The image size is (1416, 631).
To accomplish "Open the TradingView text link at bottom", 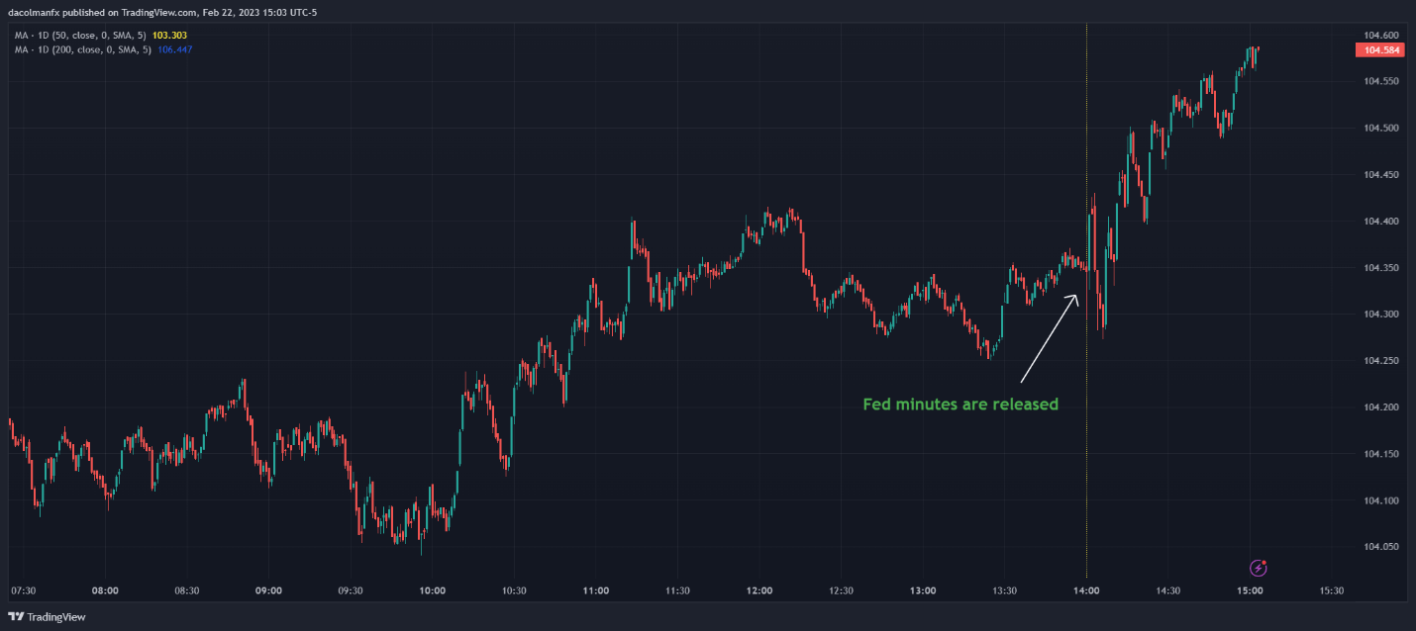I will click(x=56, y=617).
